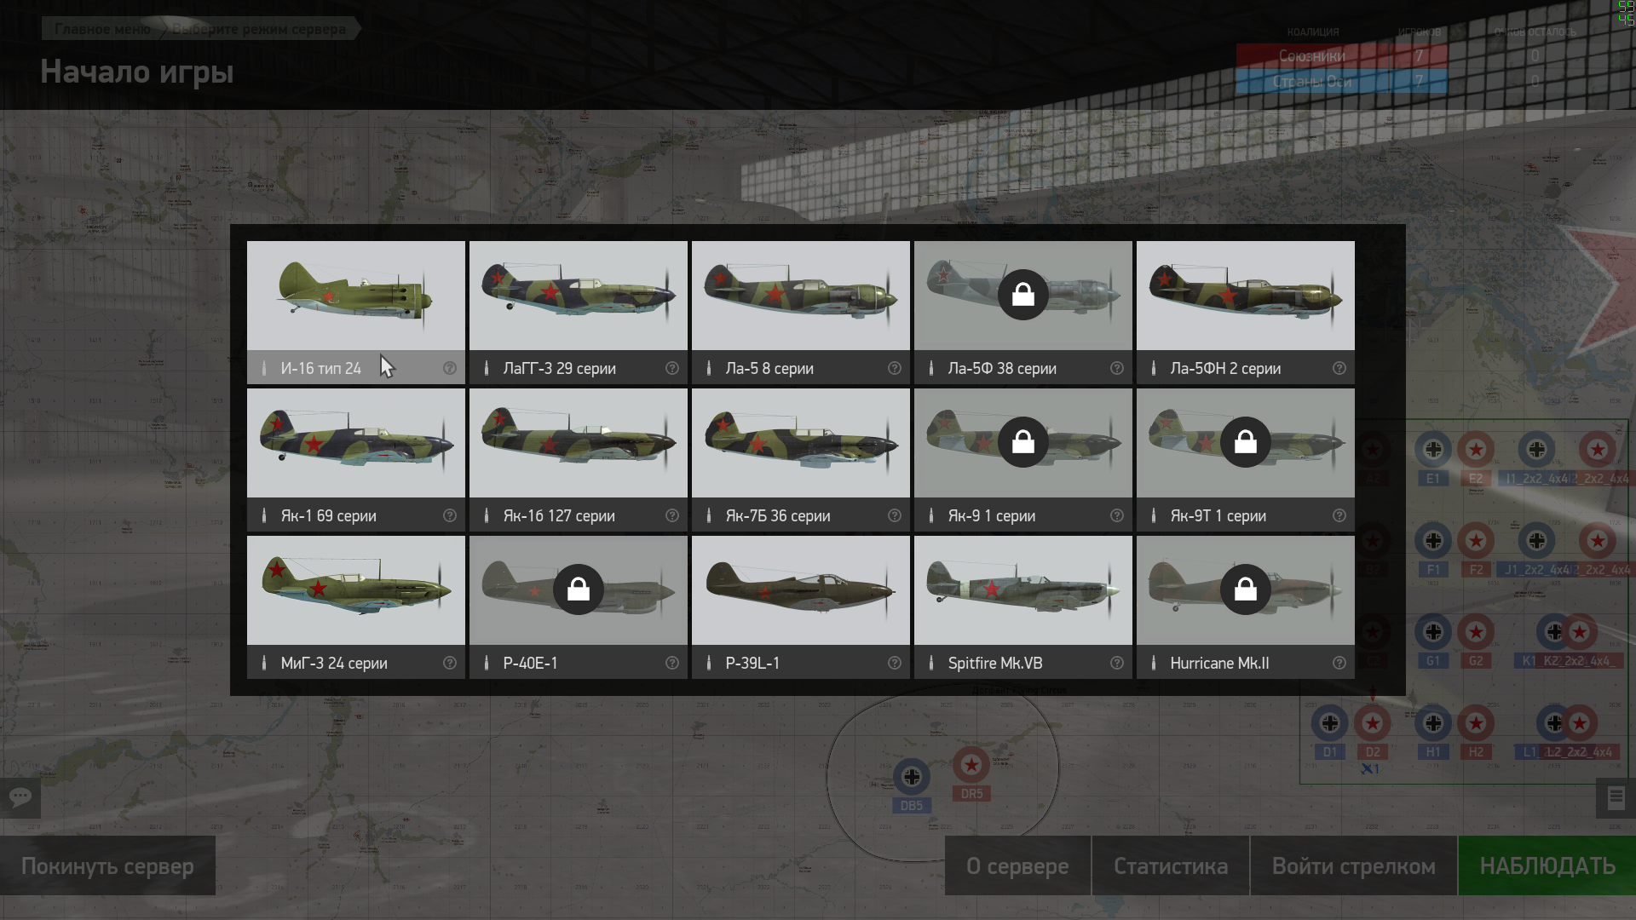The height and width of the screenshot is (920, 1636).
Task: Open info help for ЛаГГ-3 29 серии
Action: (671, 368)
